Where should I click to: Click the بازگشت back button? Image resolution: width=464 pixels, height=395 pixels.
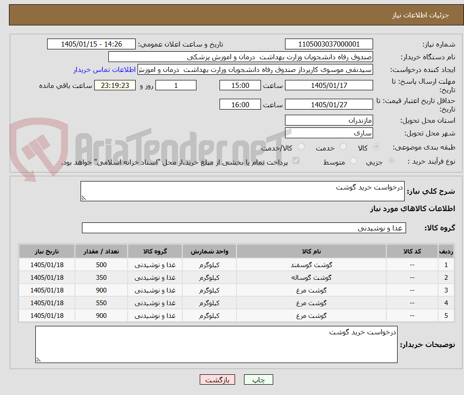pyautogui.click(x=217, y=379)
